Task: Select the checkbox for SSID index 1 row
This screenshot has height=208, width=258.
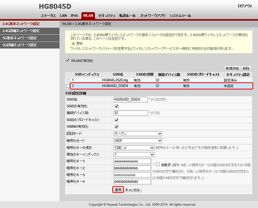Action: coord(67,81)
